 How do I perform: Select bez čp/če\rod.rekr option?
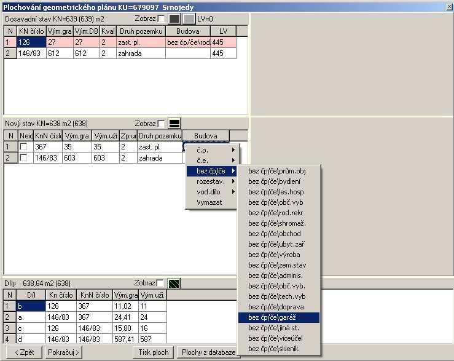coord(279,213)
